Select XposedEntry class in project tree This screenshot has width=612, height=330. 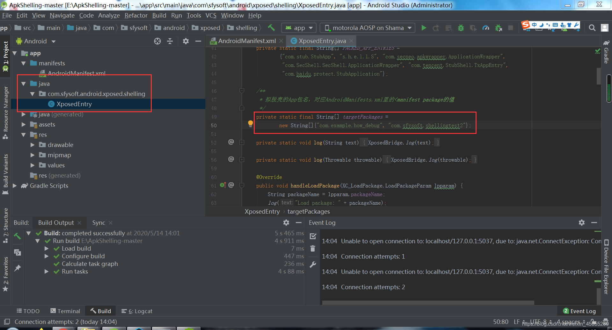74,104
